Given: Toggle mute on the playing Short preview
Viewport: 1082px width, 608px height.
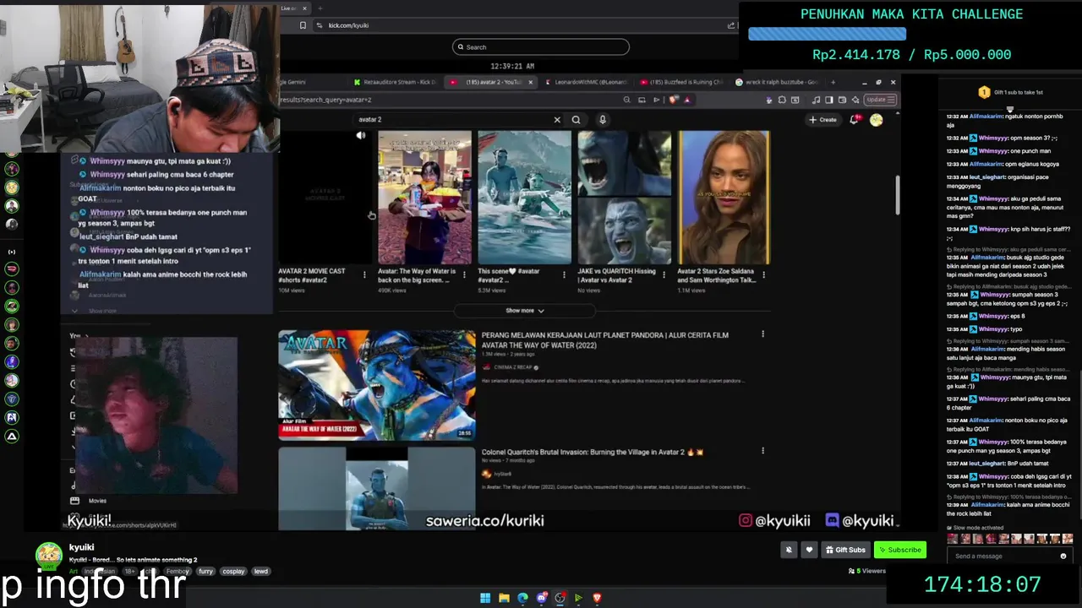Looking at the screenshot, I should tap(361, 136).
